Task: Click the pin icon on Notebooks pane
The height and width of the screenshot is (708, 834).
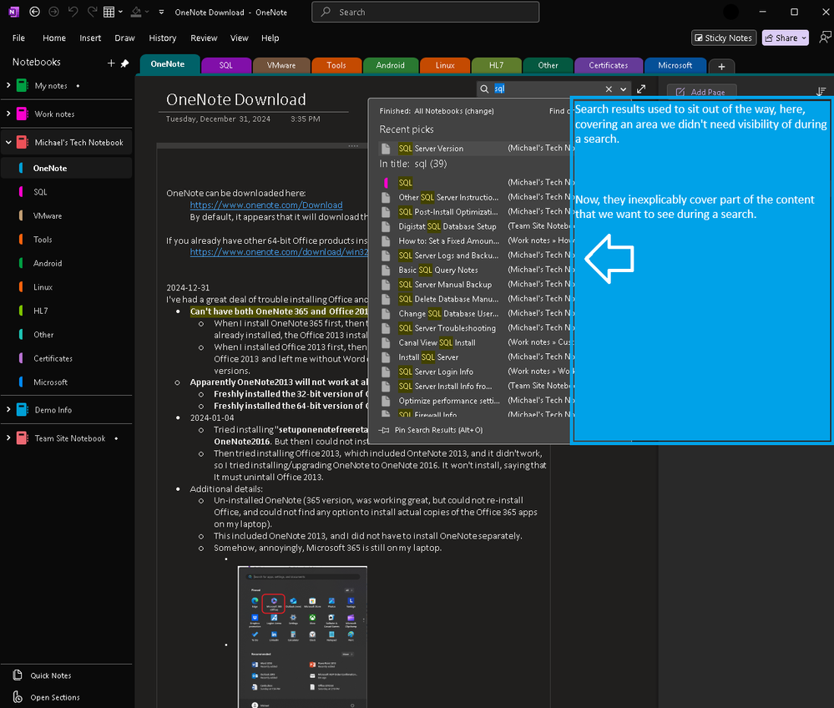Action: point(125,63)
